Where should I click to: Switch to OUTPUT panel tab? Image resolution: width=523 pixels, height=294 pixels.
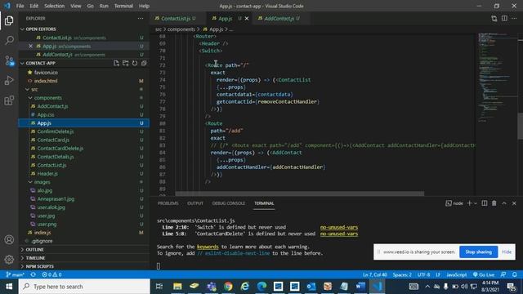pos(195,203)
